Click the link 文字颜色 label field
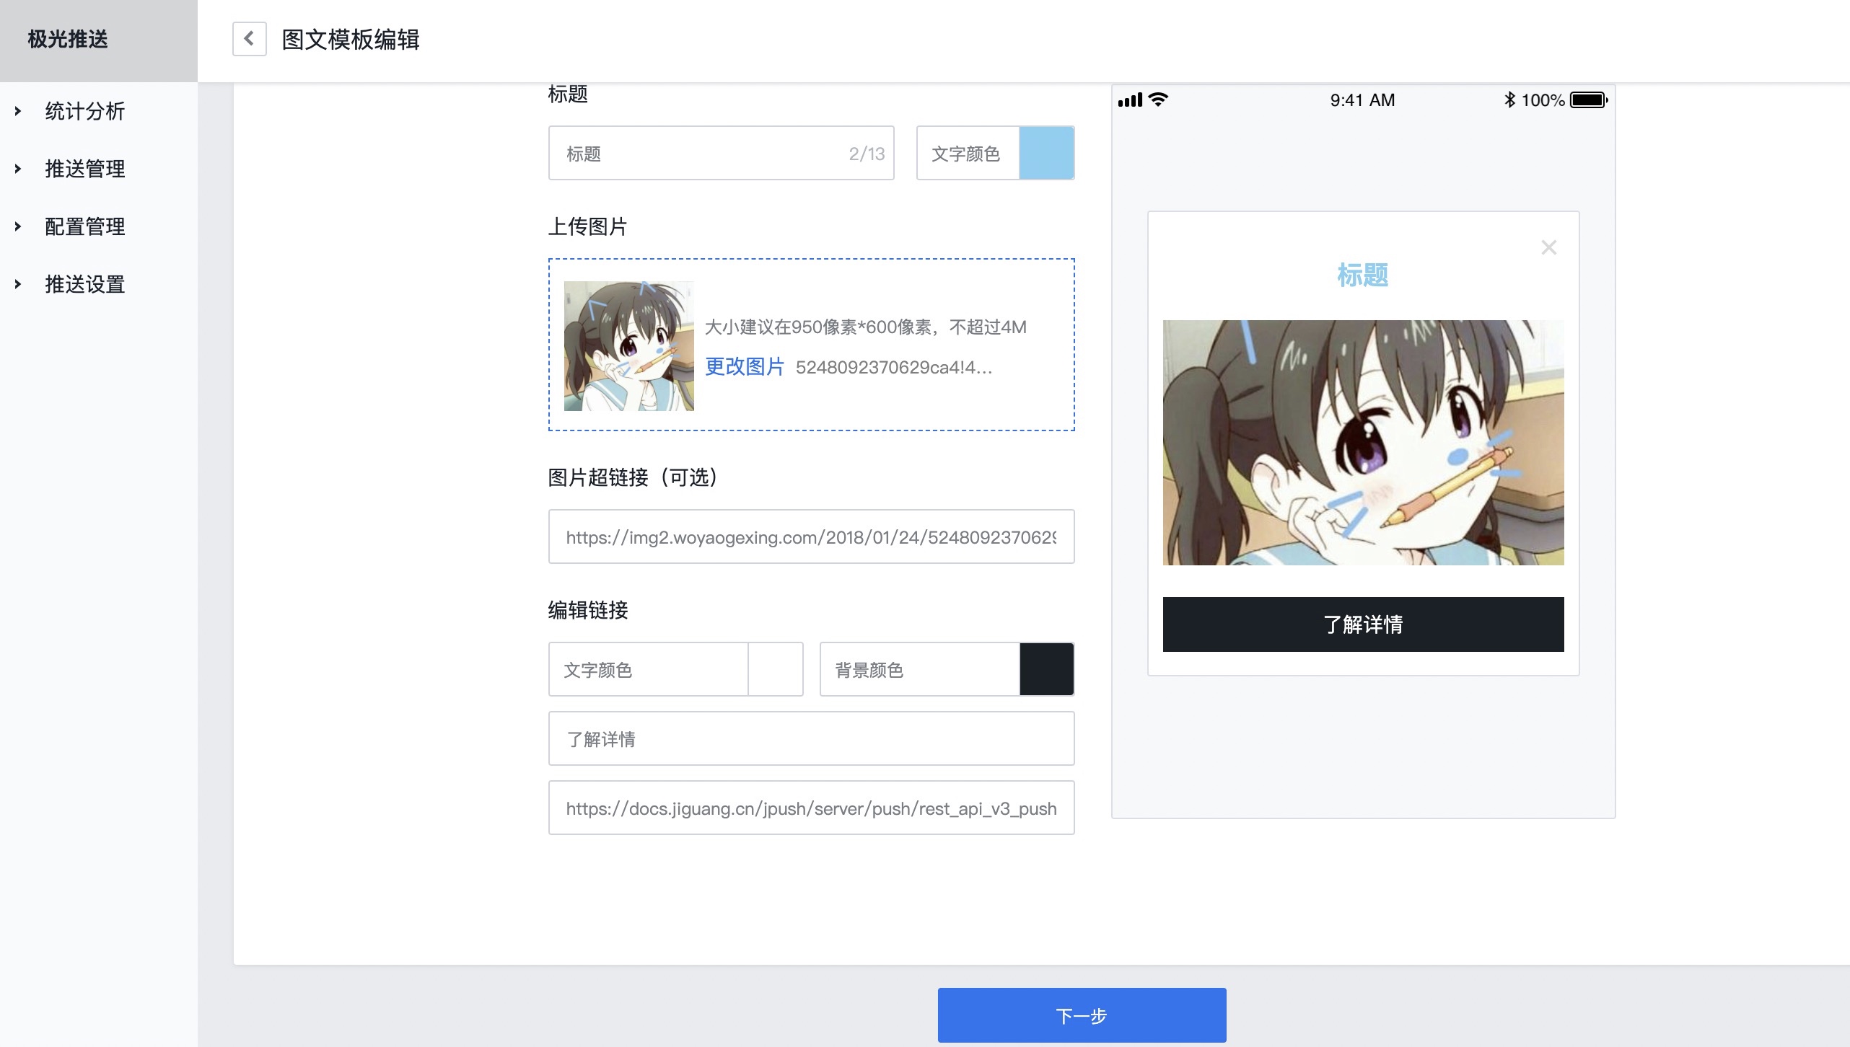Image resolution: width=1850 pixels, height=1047 pixels. (648, 669)
